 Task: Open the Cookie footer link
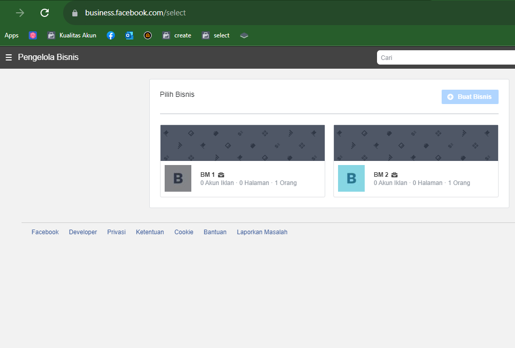184,232
